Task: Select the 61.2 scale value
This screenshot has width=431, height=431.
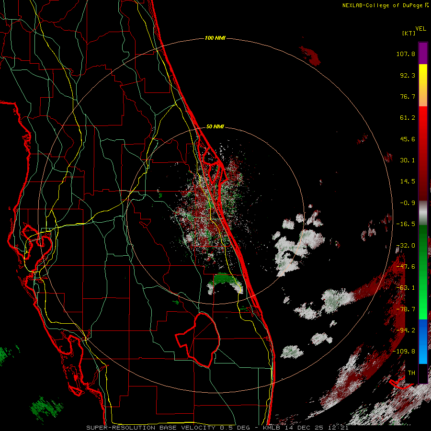Action: (x=408, y=118)
